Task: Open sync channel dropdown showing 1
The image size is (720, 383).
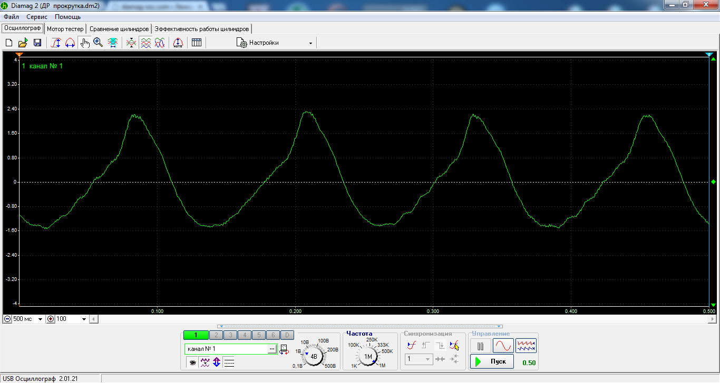Action: pyautogui.click(x=419, y=359)
